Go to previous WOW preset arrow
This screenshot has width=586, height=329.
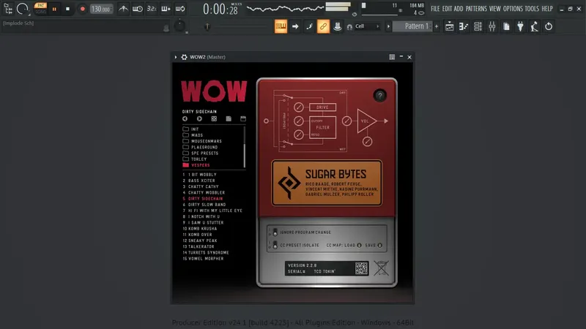pyautogui.click(x=185, y=118)
